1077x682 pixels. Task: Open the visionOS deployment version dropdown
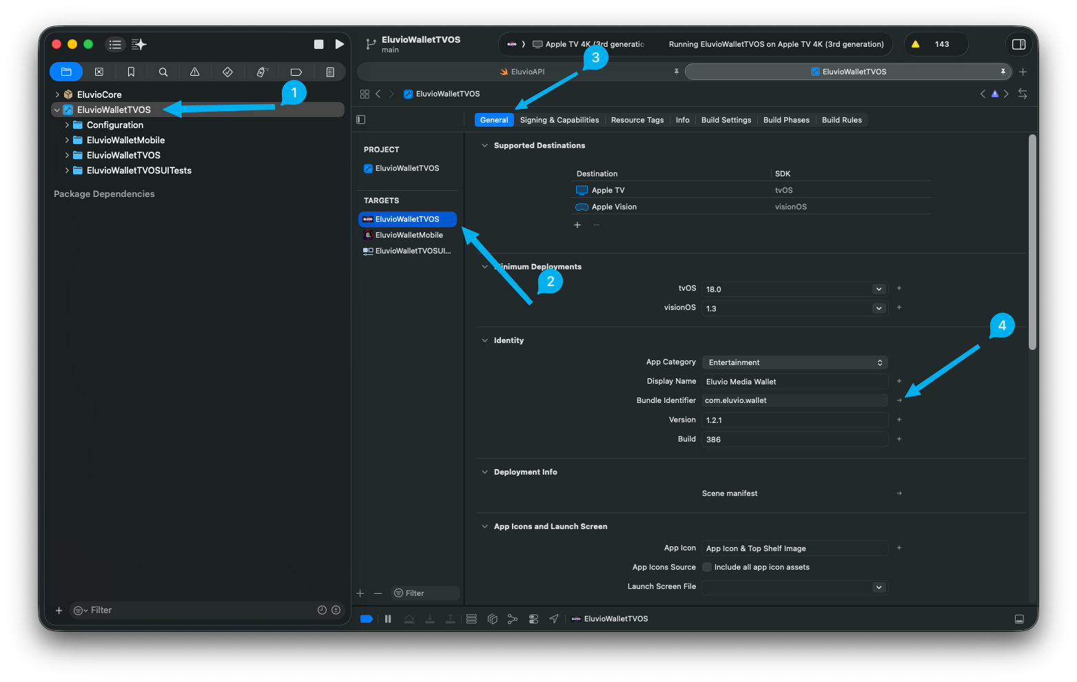(x=879, y=309)
